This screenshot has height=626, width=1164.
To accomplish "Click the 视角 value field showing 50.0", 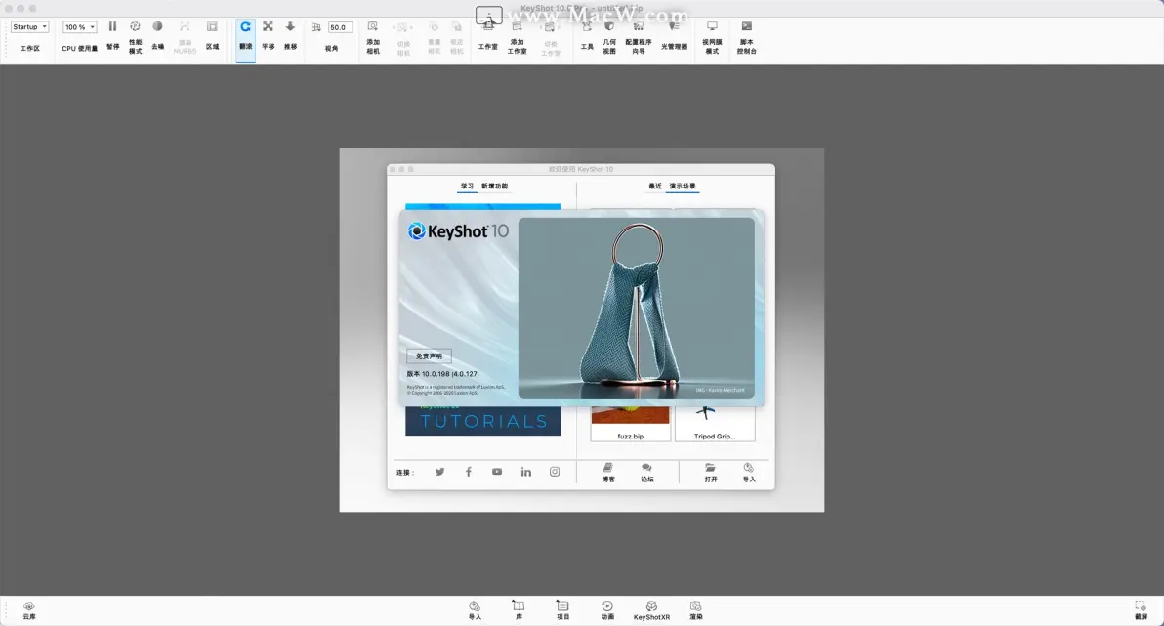I will tap(340, 27).
